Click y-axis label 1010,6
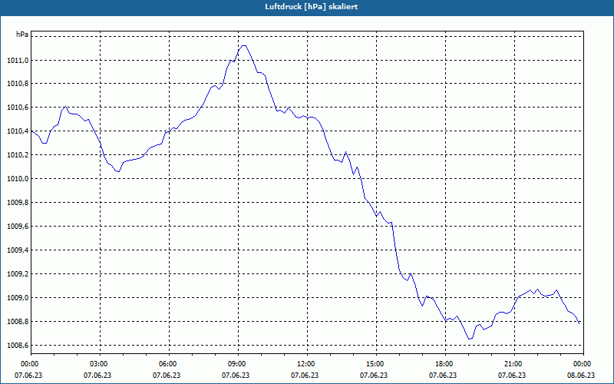 18,108
